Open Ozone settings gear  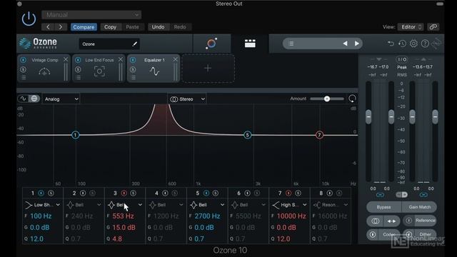[x=413, y=44]
